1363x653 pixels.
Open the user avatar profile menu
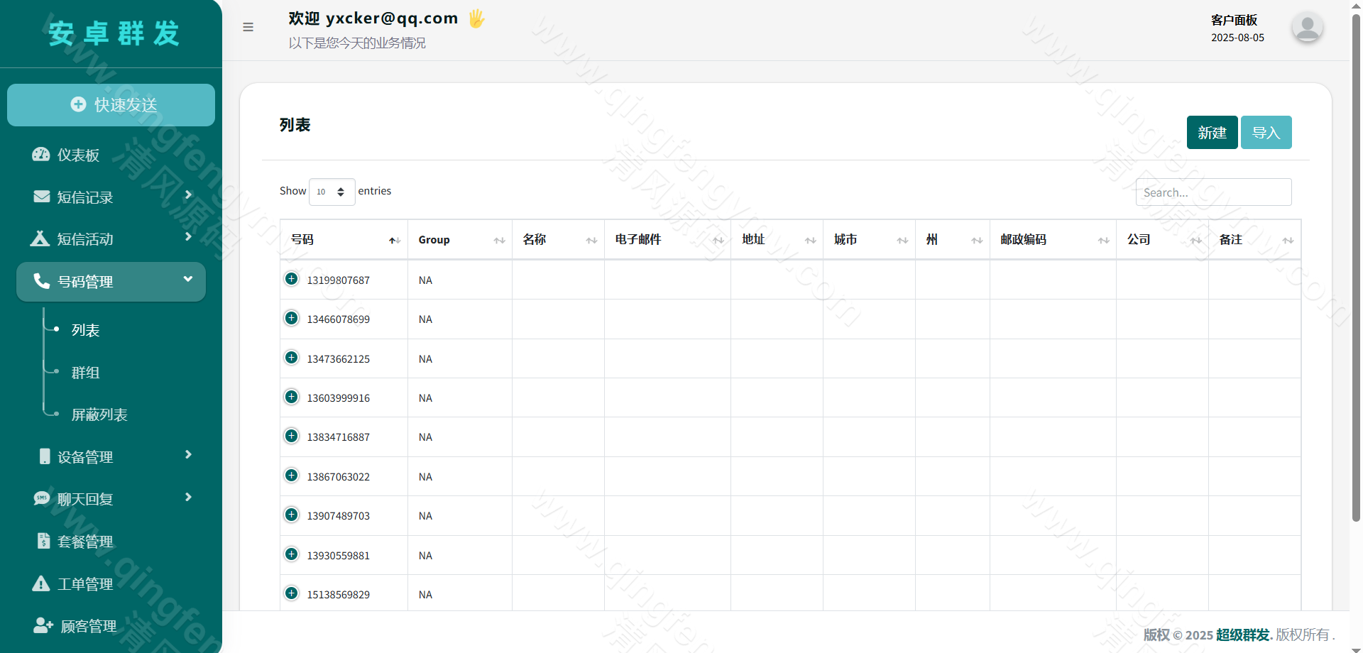[1307, 28]
